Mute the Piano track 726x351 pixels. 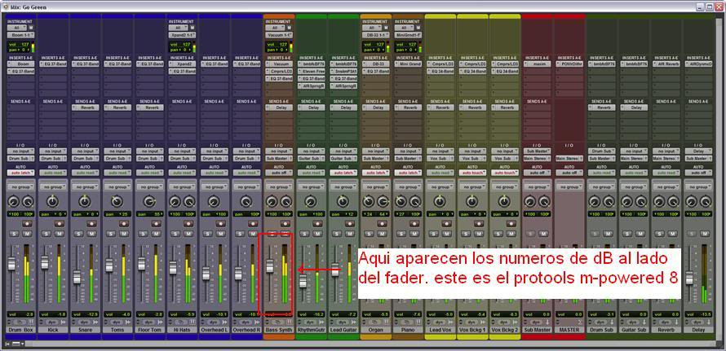click(414, 234)
